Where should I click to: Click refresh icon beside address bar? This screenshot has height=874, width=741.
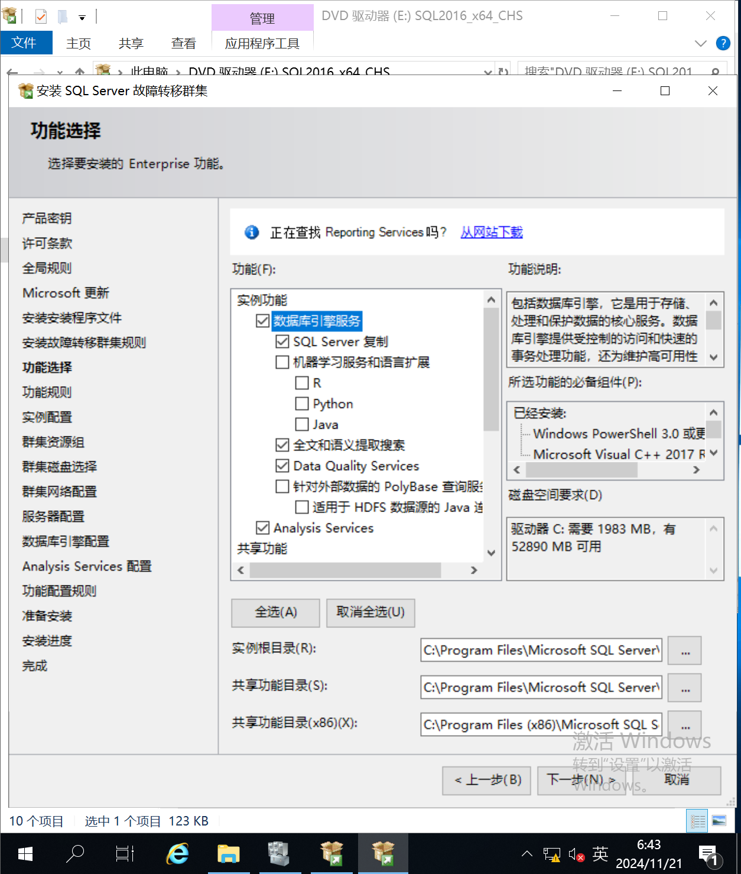coord(503,72)
